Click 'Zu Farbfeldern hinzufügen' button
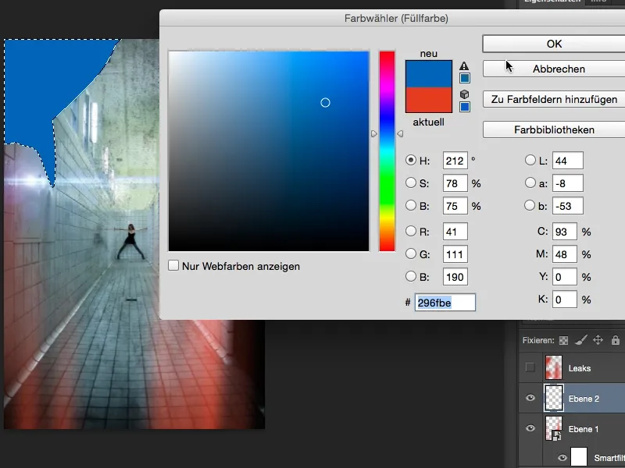This screenshot has height=468, width=625. [552, 99]
